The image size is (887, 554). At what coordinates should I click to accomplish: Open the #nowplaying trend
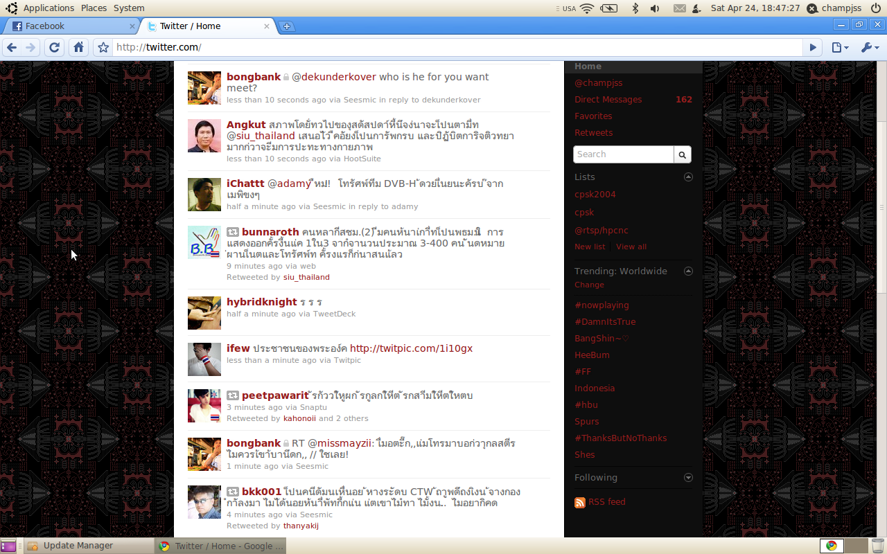pyautogui.click(x=601, y=305)
